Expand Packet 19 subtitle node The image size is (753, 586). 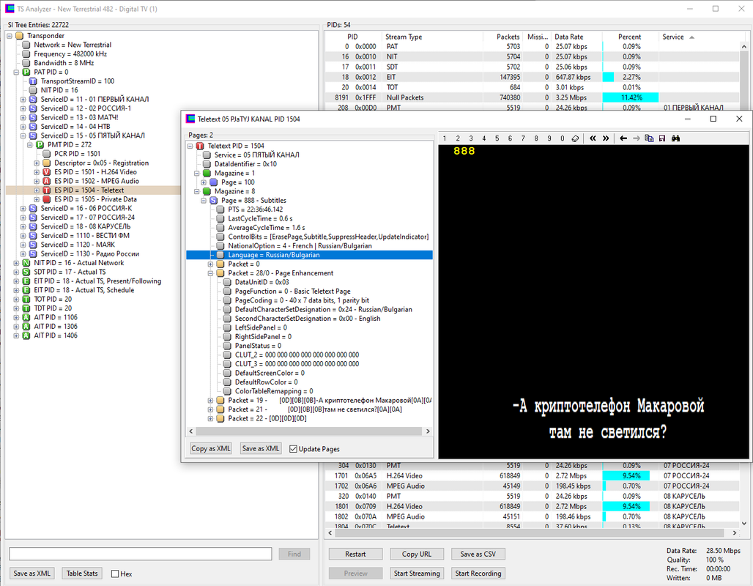[210, 401]
